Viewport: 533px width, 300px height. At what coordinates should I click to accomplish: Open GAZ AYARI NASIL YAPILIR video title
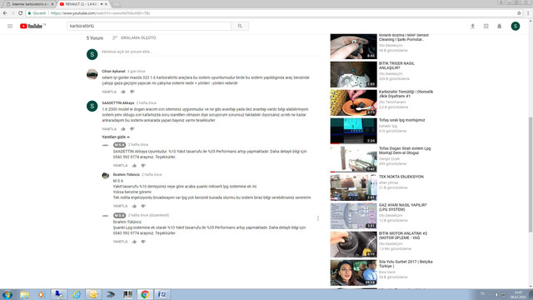403,207
